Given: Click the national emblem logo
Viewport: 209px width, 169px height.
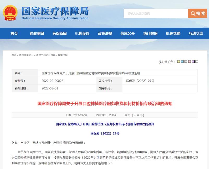Looking at the screenshot, I should point(10,13).
